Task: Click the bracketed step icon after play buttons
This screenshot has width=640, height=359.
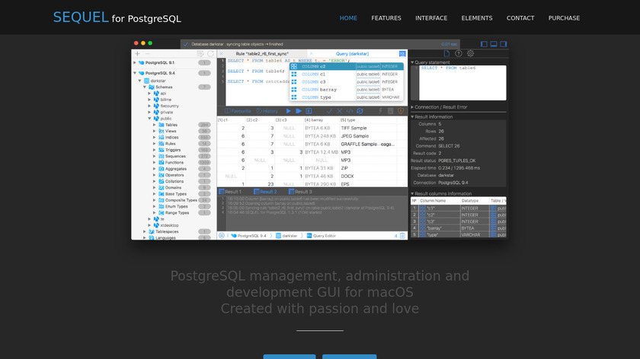Action: pos(309,111)
